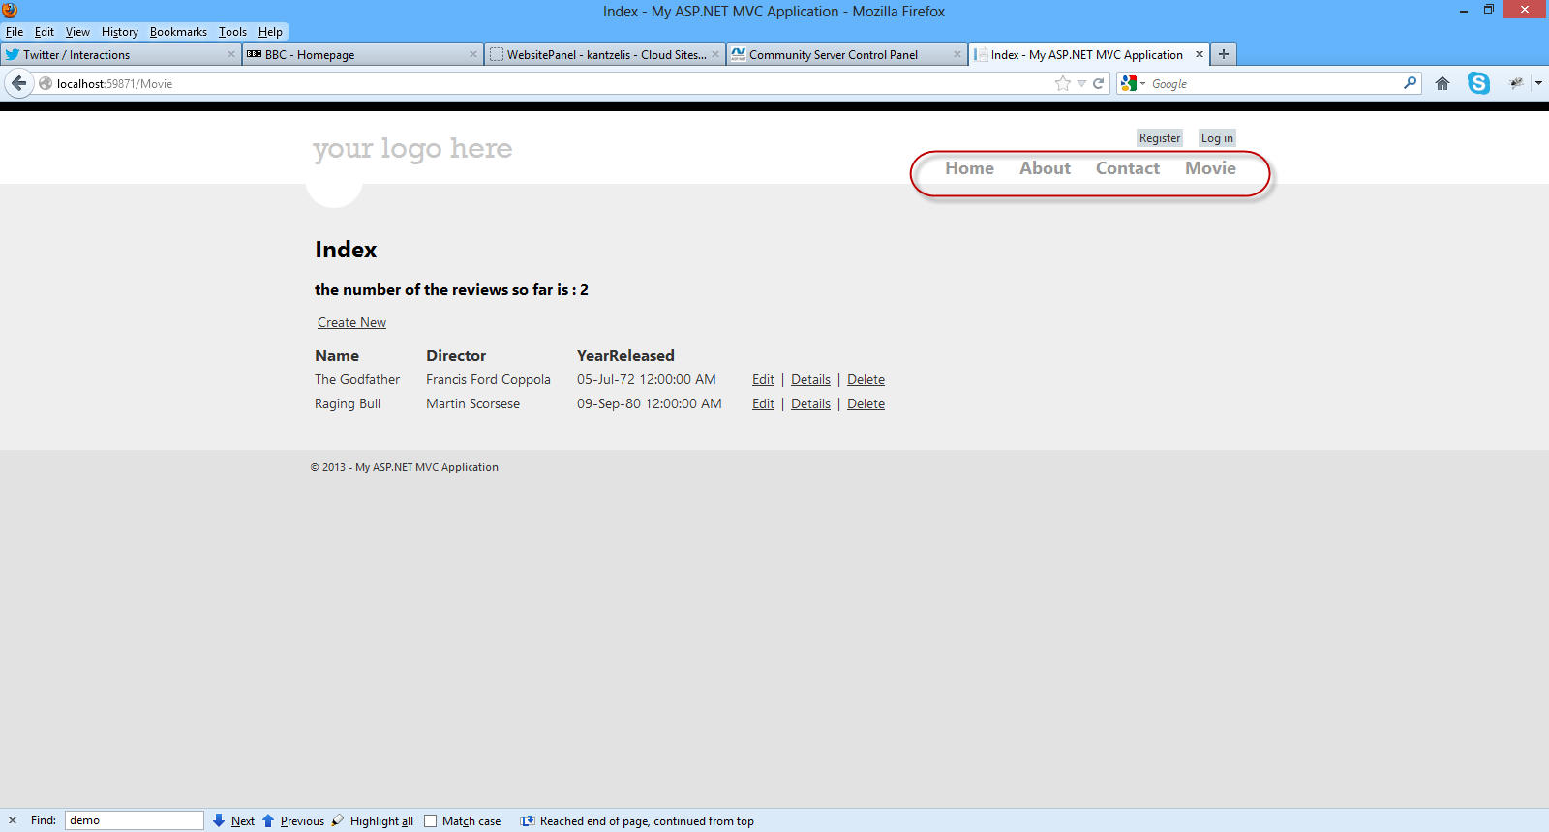Viewport: 1549px width, 832px height.
Task: Click the YearReleased column header
Action: click(x=625, y=355)
